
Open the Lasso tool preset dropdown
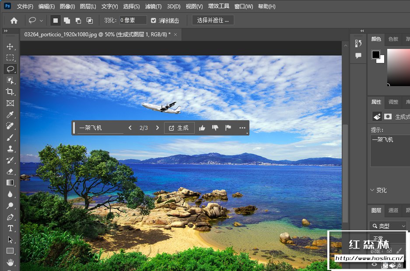(41, 21)
